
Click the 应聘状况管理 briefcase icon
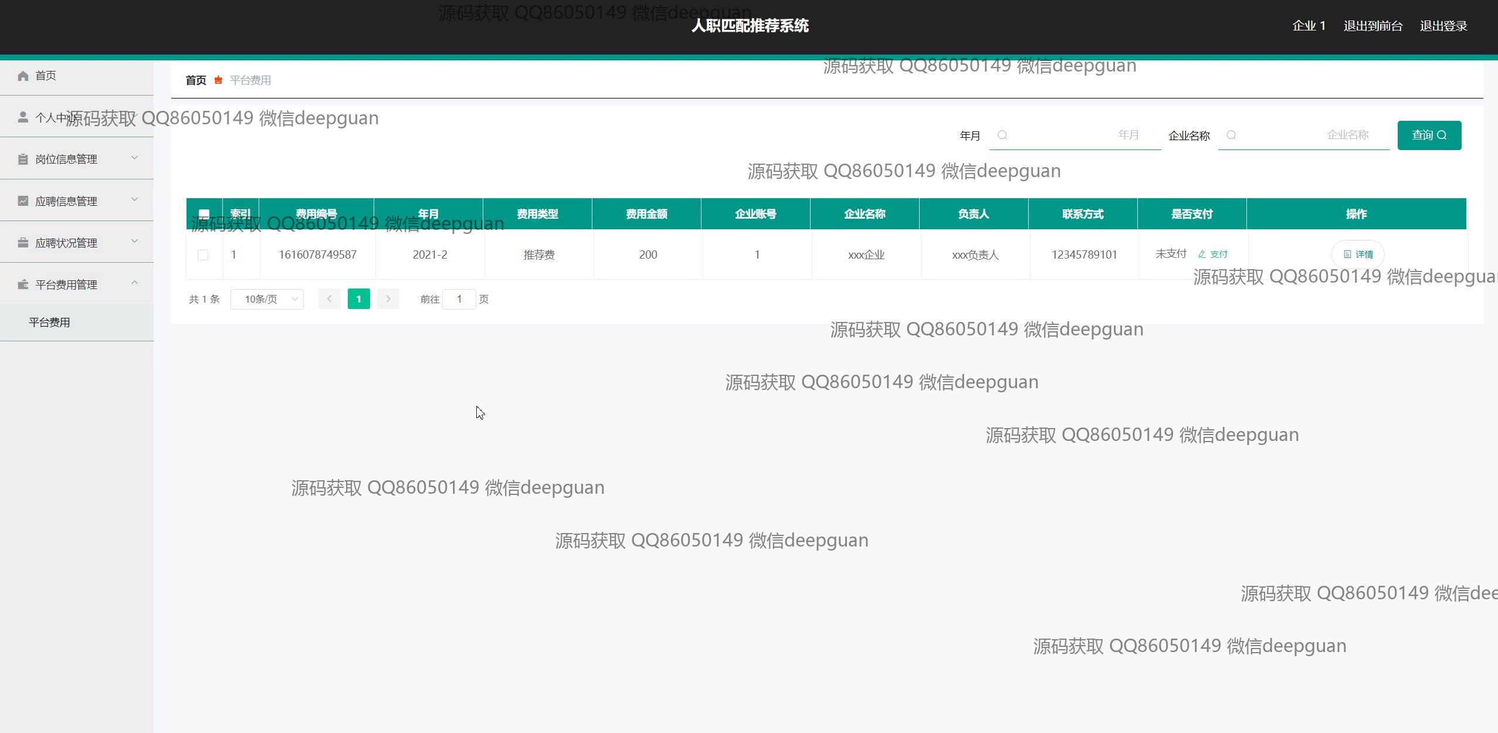(23, 243)
